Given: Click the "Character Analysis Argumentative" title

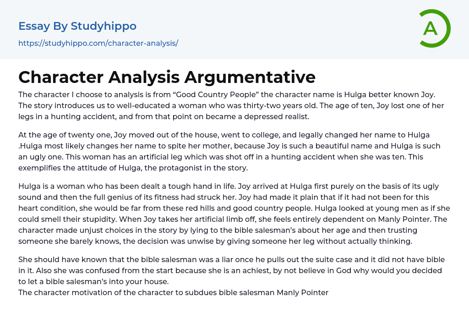Looking at the screenshot, I should click(167, 77).
